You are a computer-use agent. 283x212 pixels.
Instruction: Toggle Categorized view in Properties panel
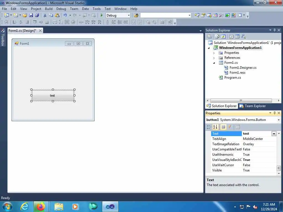[209, 127]
